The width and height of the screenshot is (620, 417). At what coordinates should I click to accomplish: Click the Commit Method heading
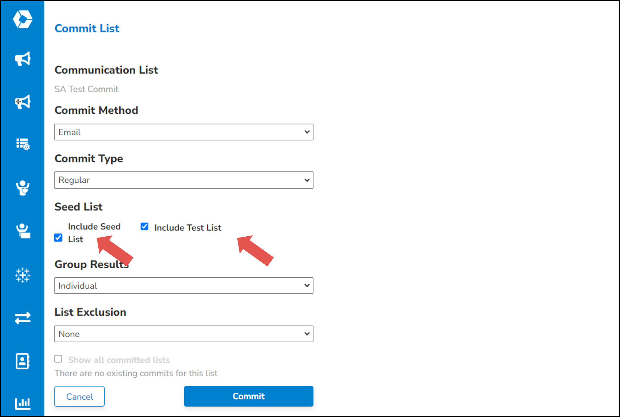pyautogui.click(x=96, y=110)
